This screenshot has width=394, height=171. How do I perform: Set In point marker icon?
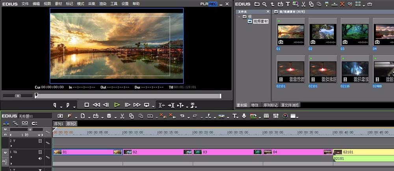pyautogui.click(x=55, y=105)
